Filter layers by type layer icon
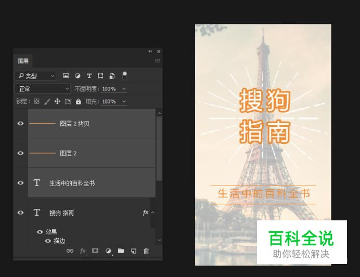360x277 pixels. click(89, 76)
